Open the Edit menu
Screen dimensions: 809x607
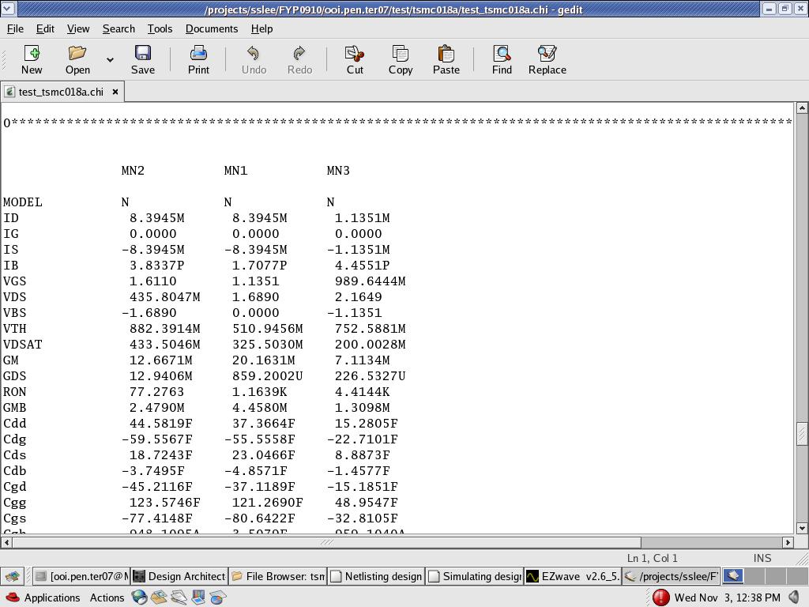(45, 29)
